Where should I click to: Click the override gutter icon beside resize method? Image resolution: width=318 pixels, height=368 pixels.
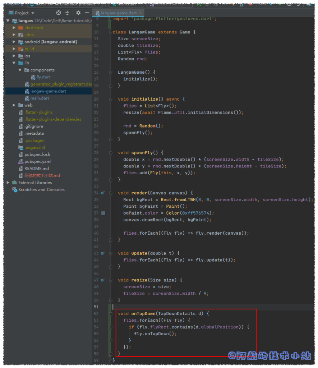pos(103,280)
